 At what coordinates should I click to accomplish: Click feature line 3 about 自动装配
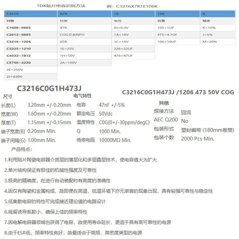pos(57,181)
